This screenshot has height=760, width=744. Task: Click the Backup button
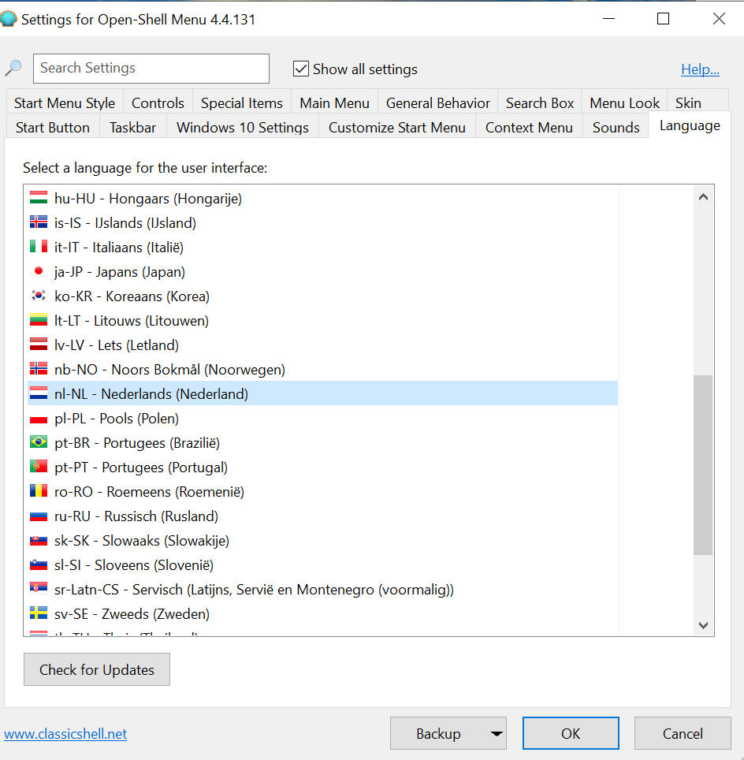pyautogui.click(x=439, y=733)
